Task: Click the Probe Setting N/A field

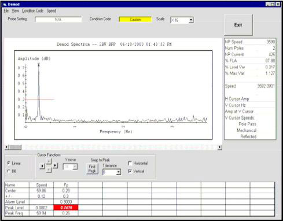Action: (x=58, y=20)
